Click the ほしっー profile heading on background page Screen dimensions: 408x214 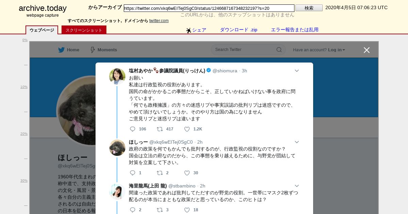[73, 158]
